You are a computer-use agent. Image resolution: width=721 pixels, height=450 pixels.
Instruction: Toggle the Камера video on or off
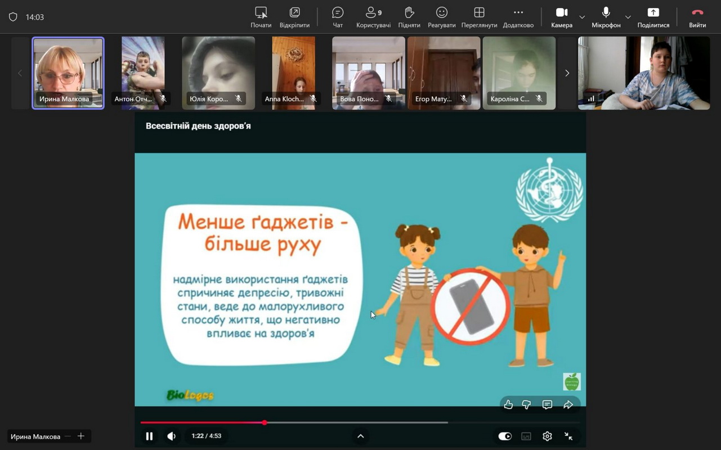562,17
